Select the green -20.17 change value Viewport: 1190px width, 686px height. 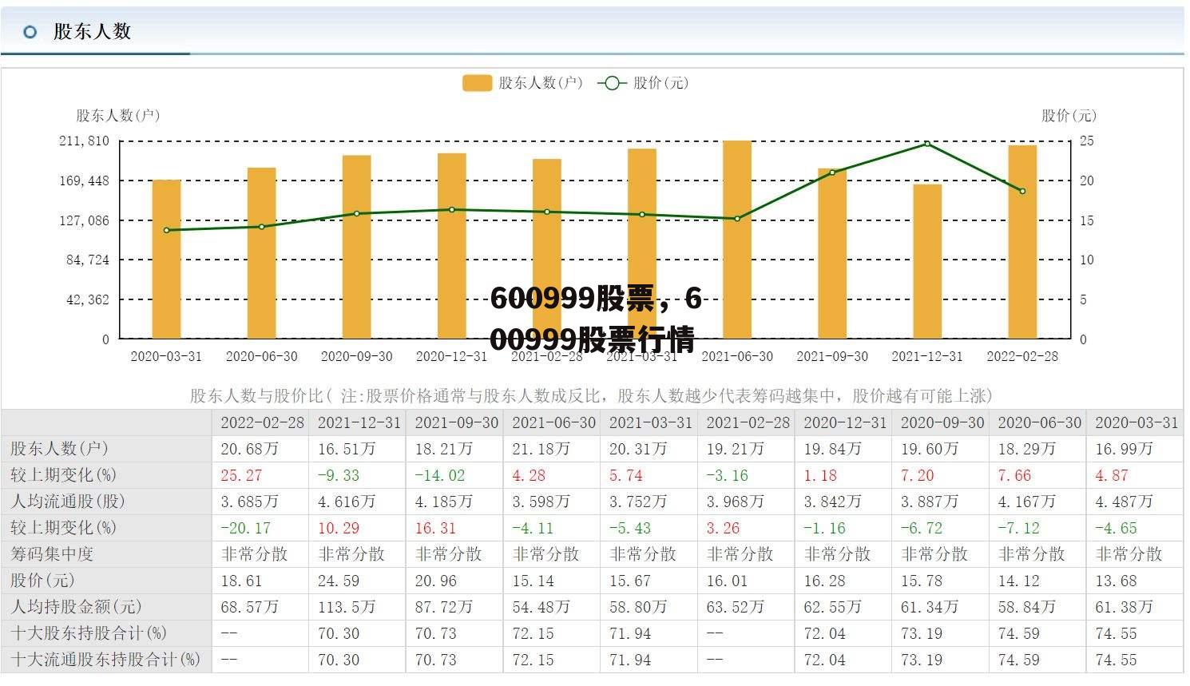click(245, 528)
